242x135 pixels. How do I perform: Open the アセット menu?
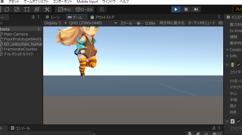pos(14,2)
